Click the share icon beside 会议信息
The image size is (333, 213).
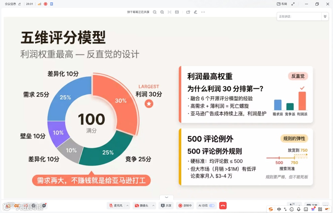[19, 4]
